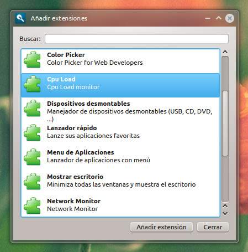Click the Mostrar escritorio puzzle icon

click(32, 181)
